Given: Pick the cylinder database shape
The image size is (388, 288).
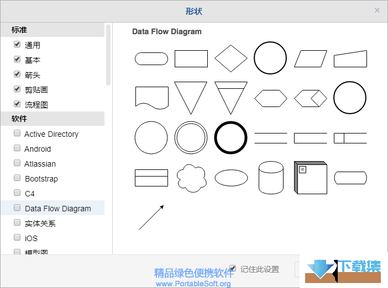Looking at the screenshot, I should point(271,178).
